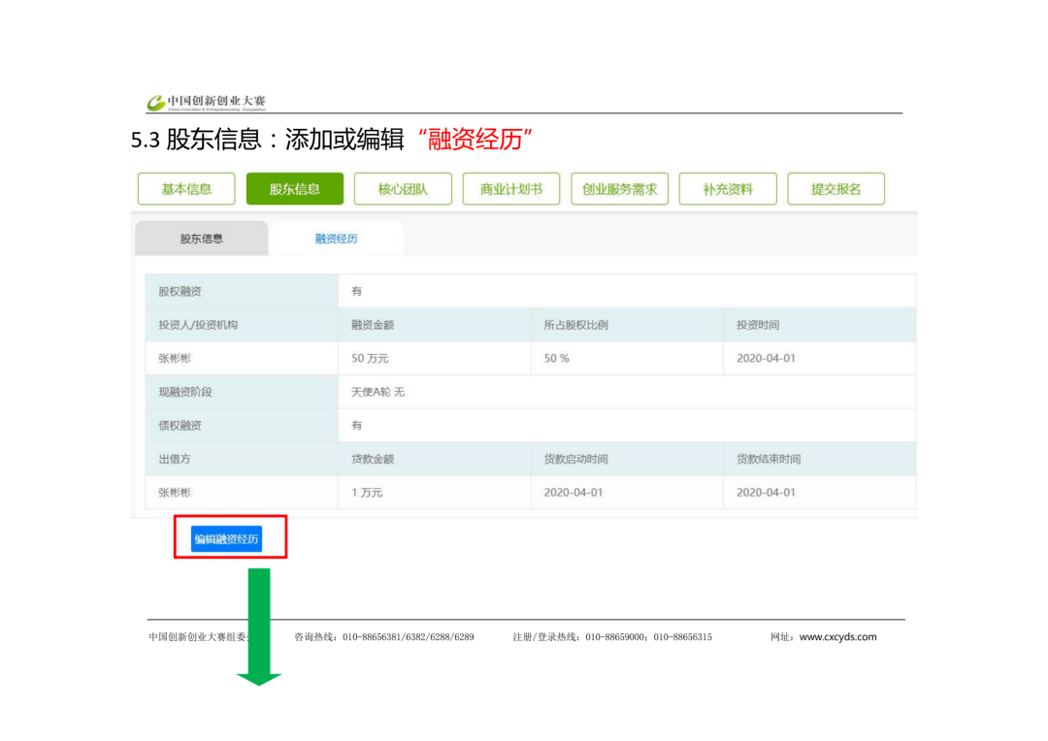Click the 50 % equity ratio cell
The image size is (1048, 741).
[x=556, y=358]
